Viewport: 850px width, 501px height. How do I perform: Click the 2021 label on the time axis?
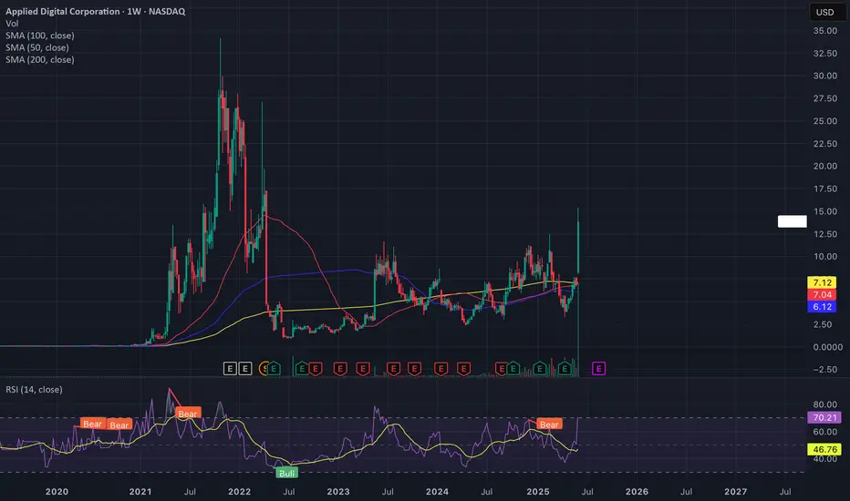(x=140, y=492)
